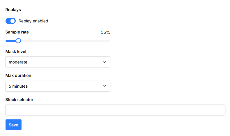The width and height of the screenshot is (230, 136).
Task: Click the "Replays" section heading
Action: pyautogui.click(x=13, y=10)
